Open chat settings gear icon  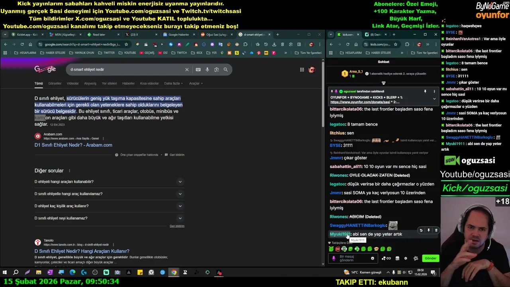[406, 258]
